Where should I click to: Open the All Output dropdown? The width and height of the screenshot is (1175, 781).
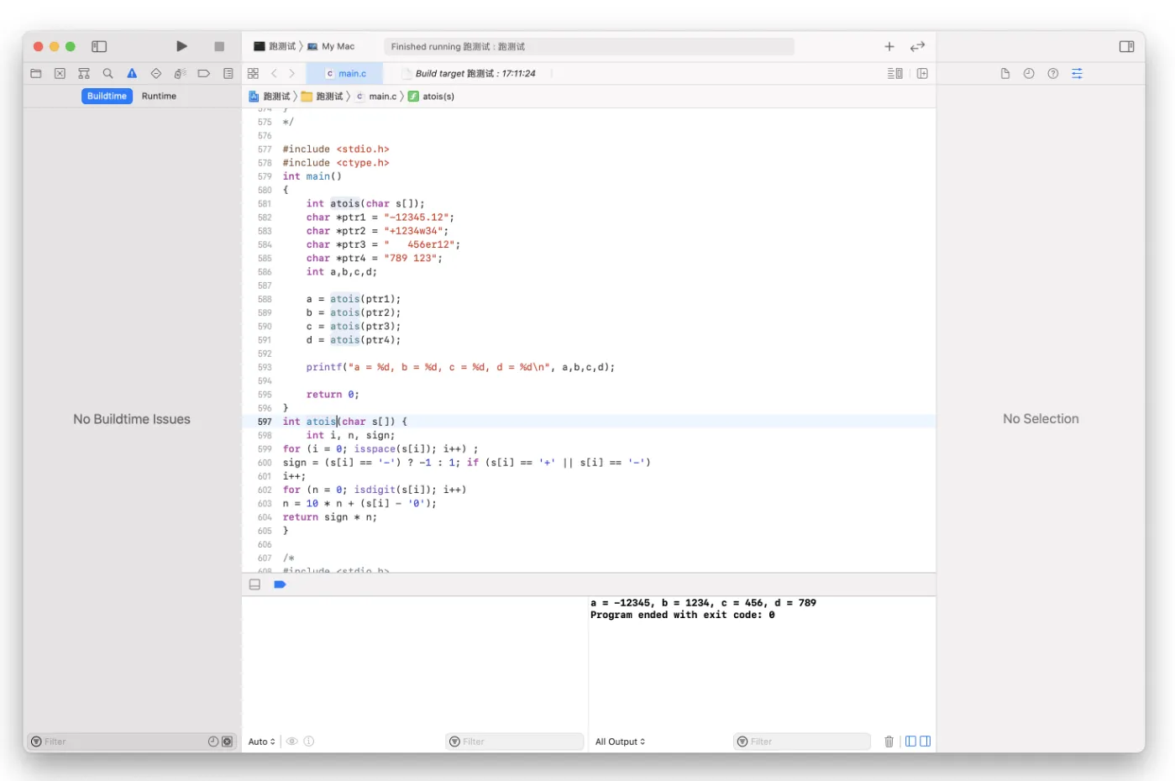tap(620, 742)
